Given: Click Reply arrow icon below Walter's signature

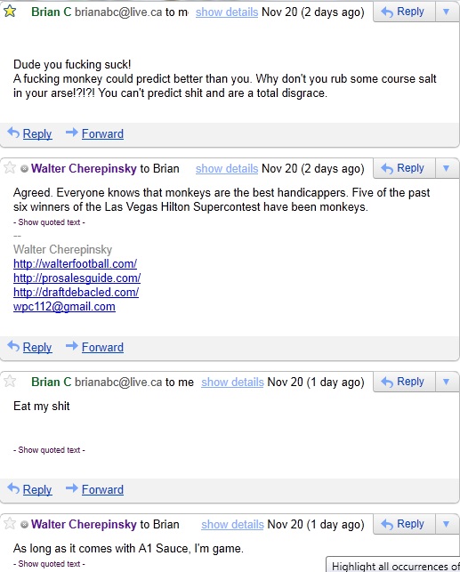Looking at the screenshot, I should (13, 346).
